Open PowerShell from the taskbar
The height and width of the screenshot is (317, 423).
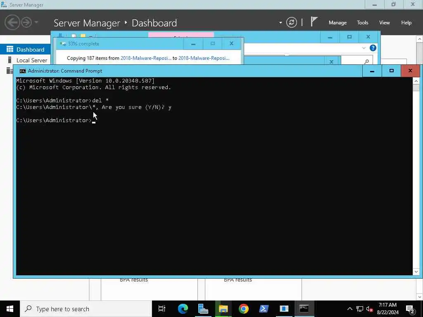tap(264, 309)
